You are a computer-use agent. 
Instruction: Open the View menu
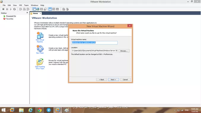tap(15, 5)
